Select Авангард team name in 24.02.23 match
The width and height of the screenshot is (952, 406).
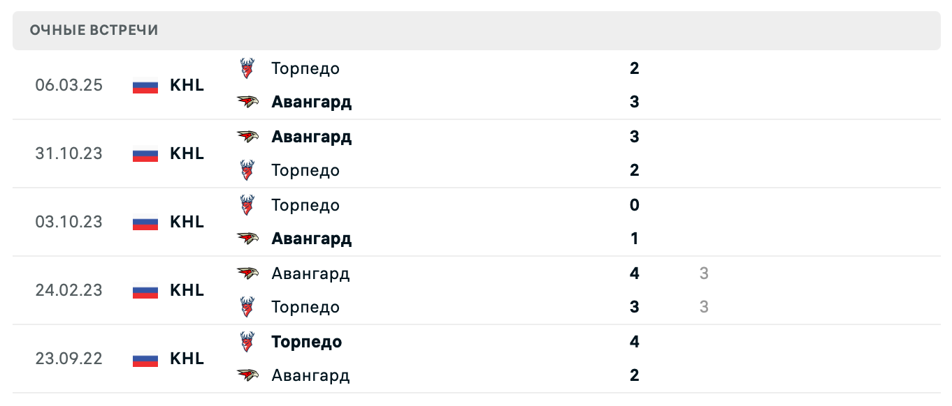[x=310, y=273]
